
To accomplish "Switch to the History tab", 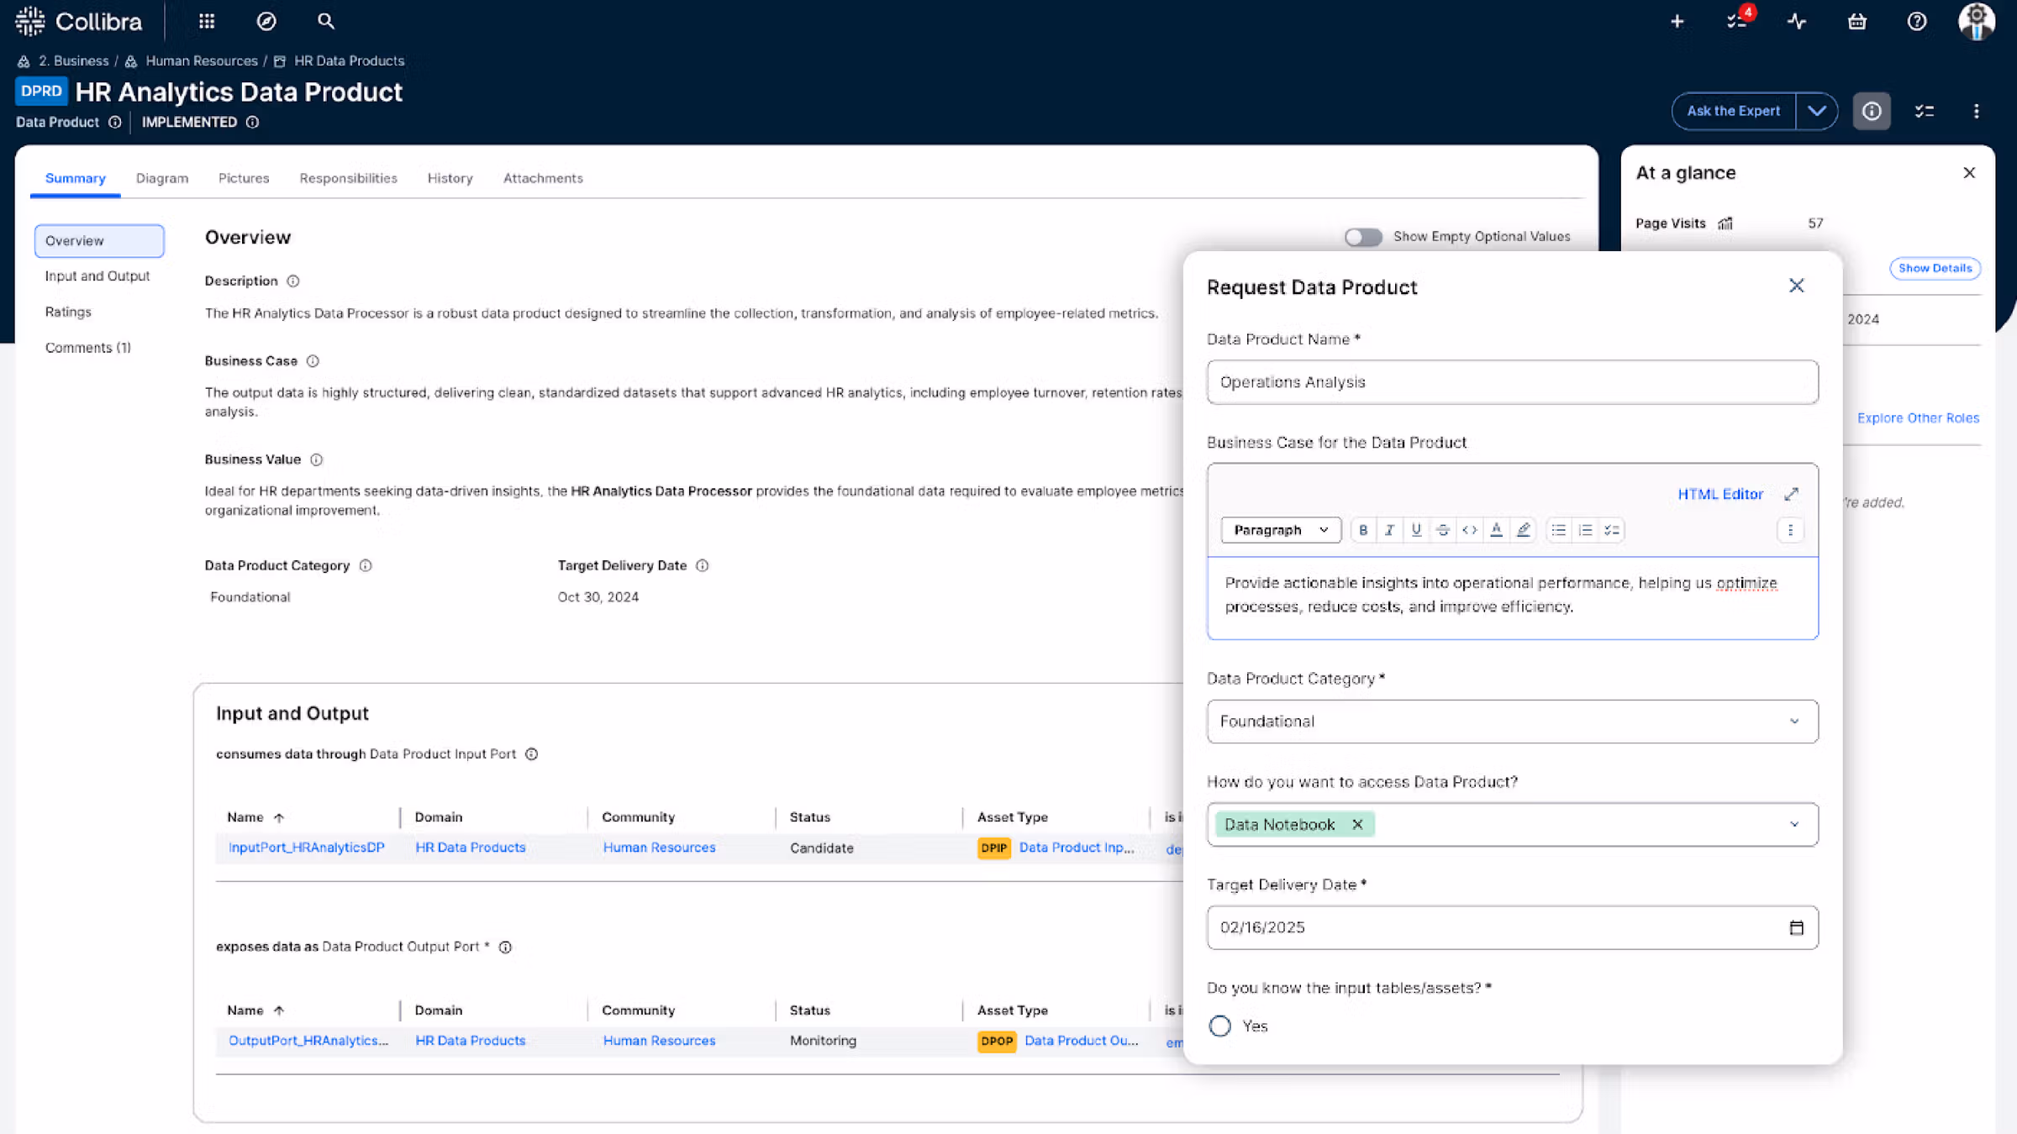I will (x=450, y=178).
